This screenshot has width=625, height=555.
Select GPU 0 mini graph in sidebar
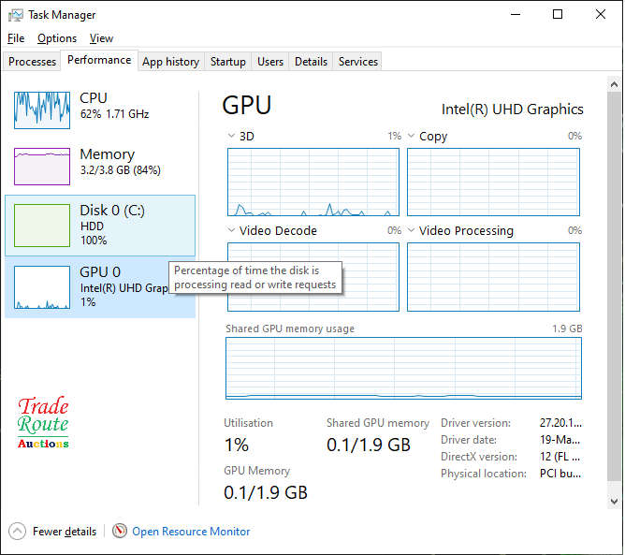(x=42, y=288)
